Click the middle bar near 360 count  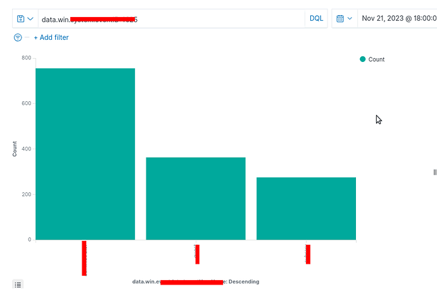(x=196, y=199)
